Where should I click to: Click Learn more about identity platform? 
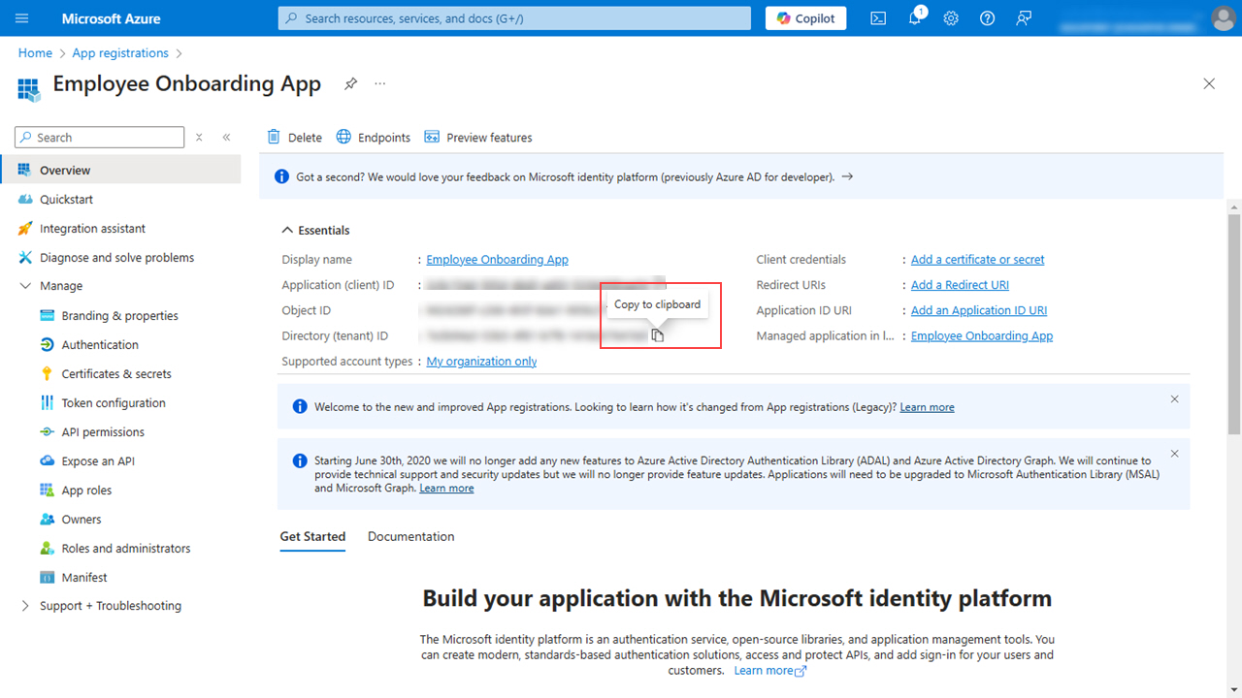click(x=769, y=670)
